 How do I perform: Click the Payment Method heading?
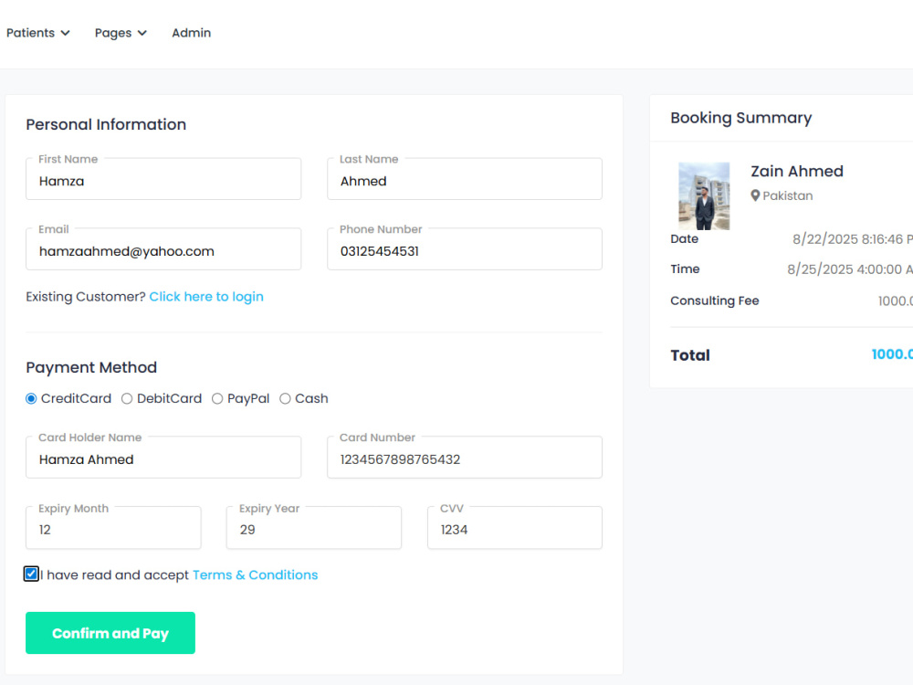coord(91,367)
